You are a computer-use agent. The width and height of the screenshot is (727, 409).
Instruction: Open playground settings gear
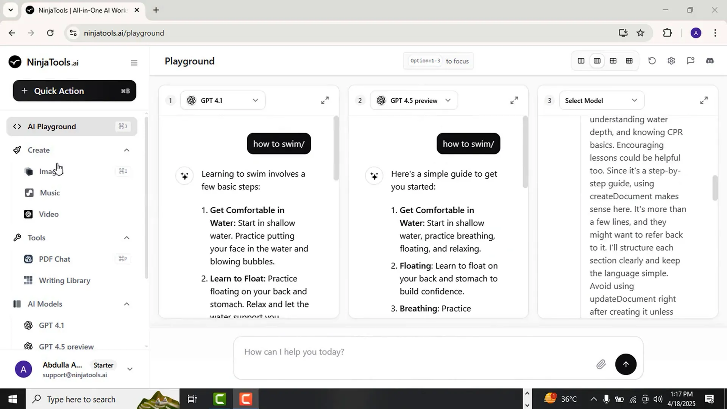pyautogui.click(x=671, y=61)
